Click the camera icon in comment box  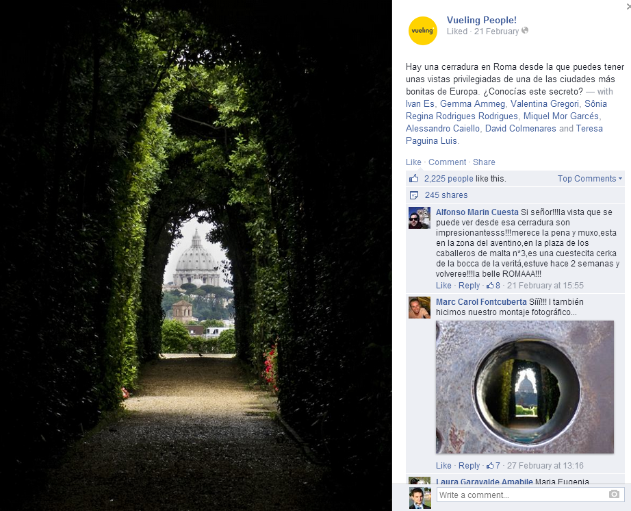pyautogui.click(x=614, y=494)
